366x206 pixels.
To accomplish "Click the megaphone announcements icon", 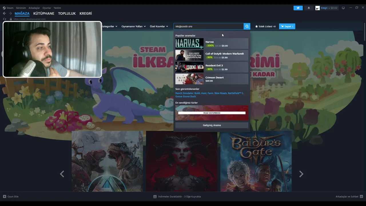I will pos(298,8).
